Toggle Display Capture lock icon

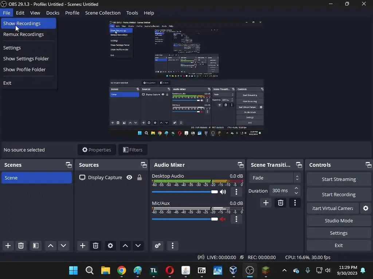point(140,177)
